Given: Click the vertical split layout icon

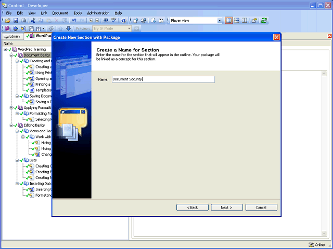Looking at the screenshot, I should pos(245,21).
